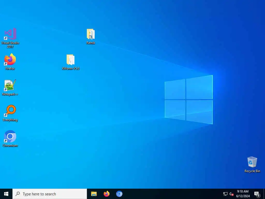Viewport: 265px width, 199px height.
Task: Open File Explorer from the taskbar
Action: (94, 194)
